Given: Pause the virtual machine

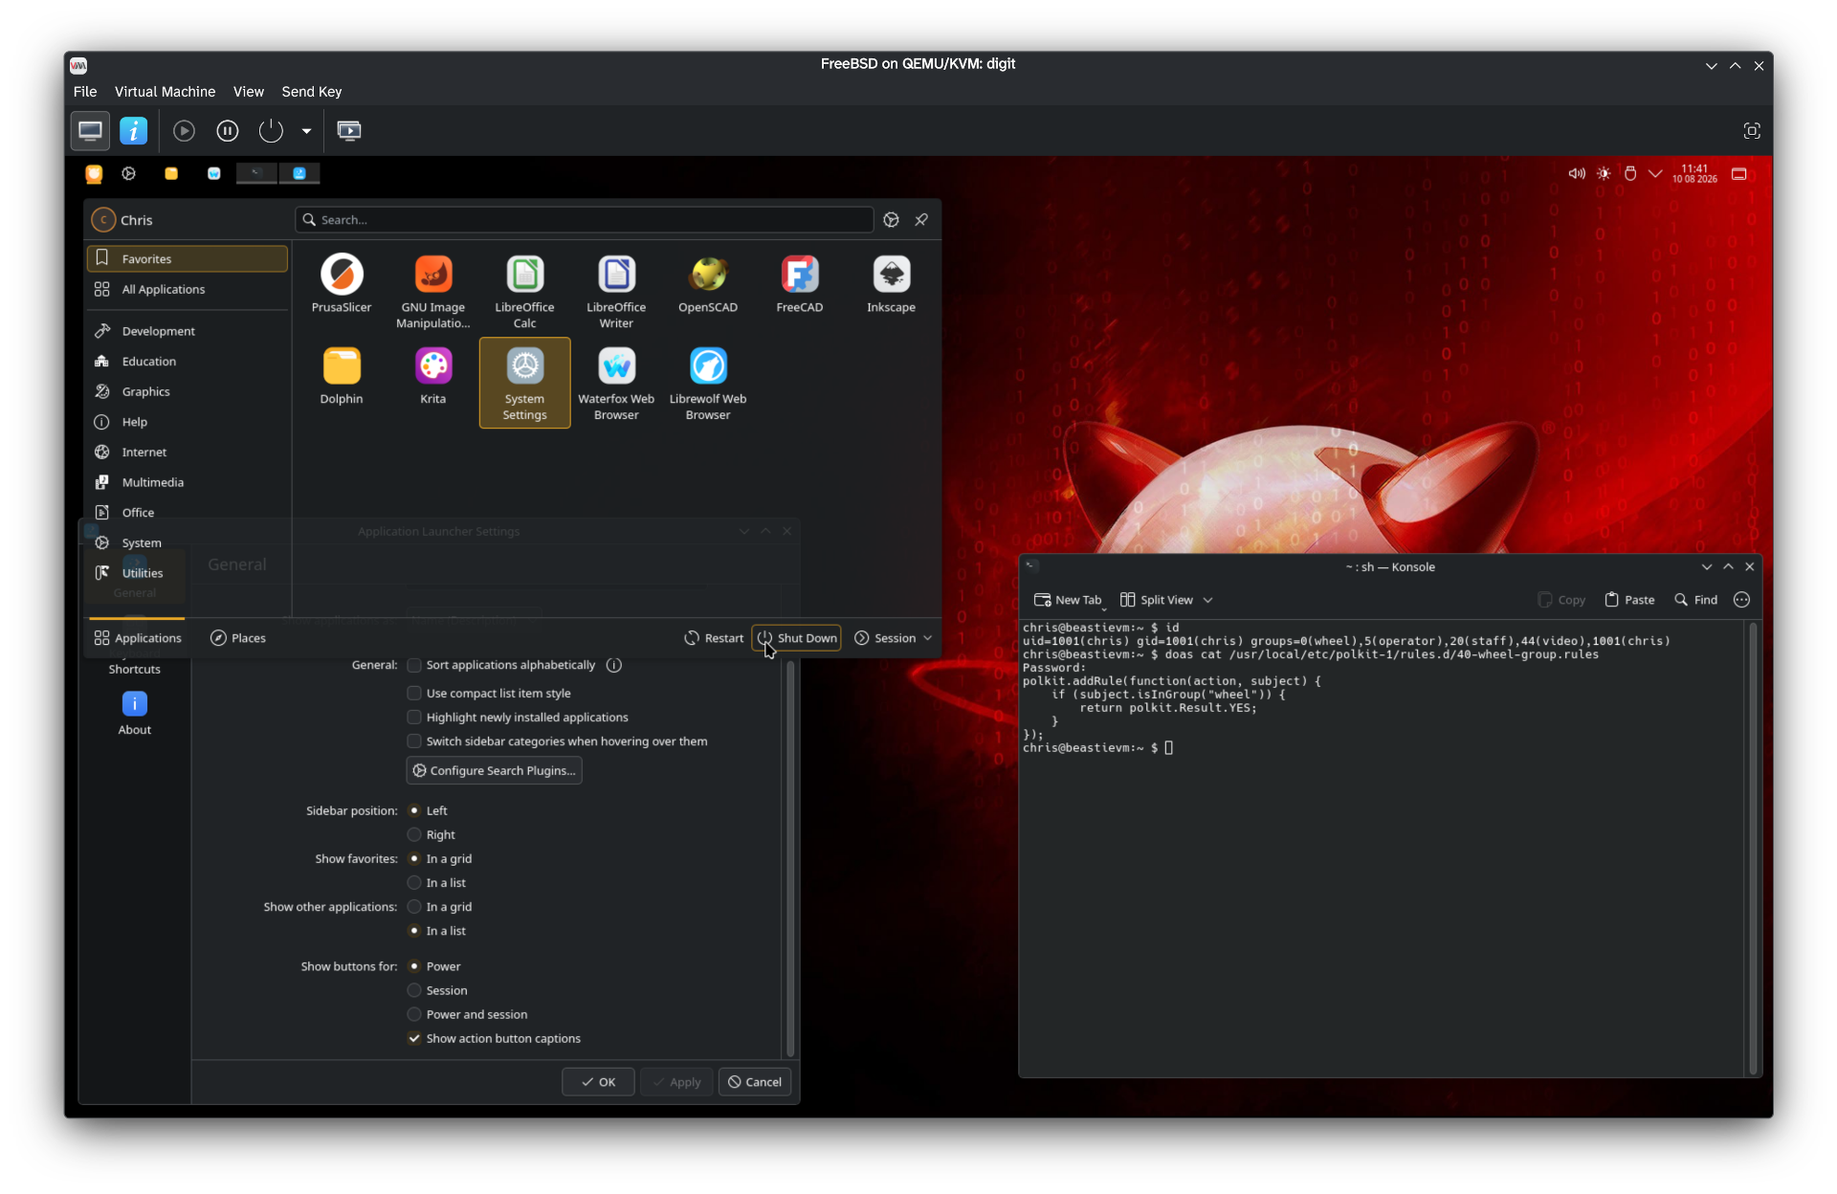Looking at the screenshot, I should tap(228, 131).
